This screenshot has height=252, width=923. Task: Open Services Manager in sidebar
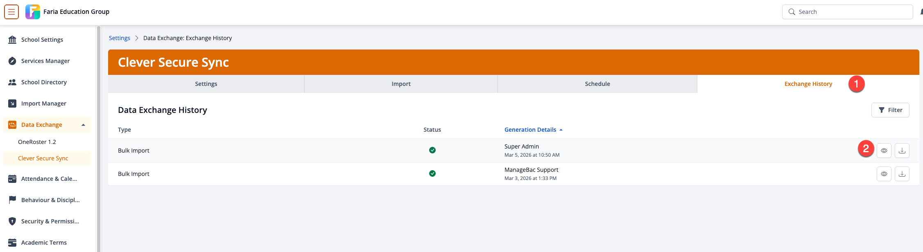click(x=45, y=61)
